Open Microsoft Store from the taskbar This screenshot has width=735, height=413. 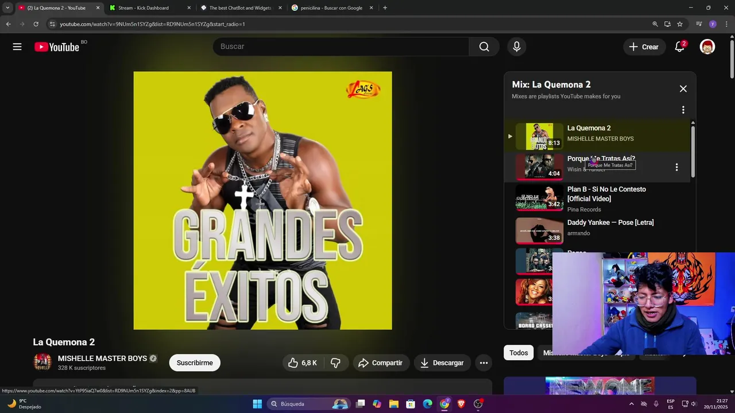pos(411,404)
